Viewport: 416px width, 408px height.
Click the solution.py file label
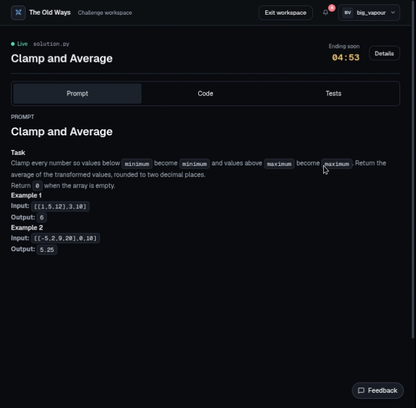tap(51, 44)
